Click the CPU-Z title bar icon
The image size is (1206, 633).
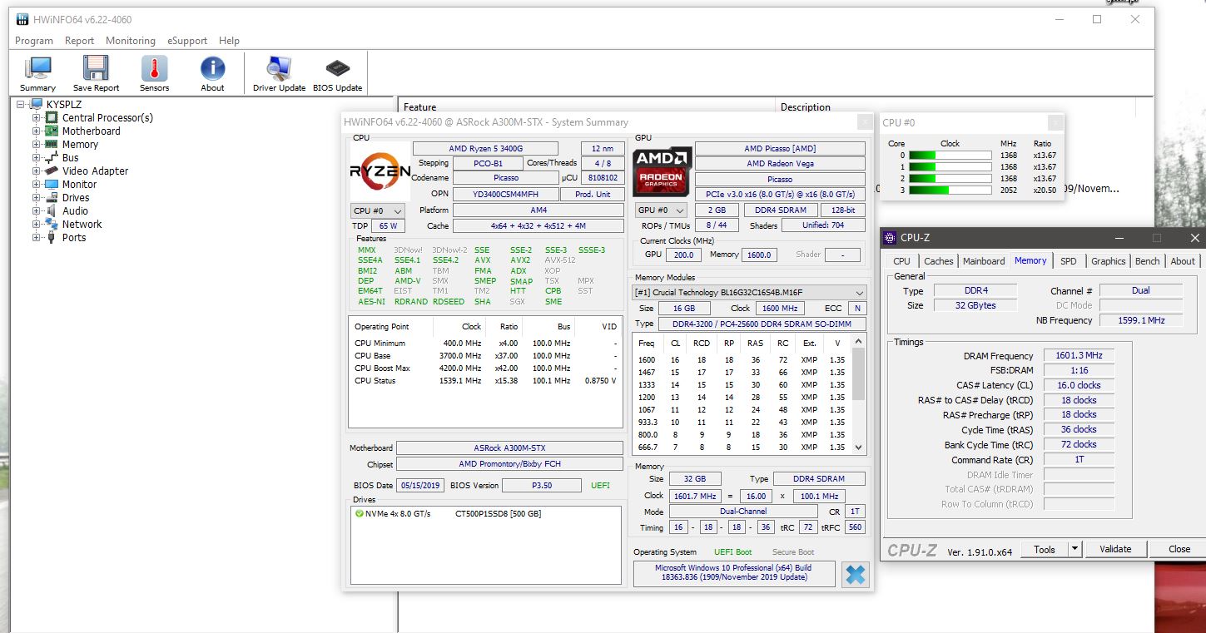point(891,238)
